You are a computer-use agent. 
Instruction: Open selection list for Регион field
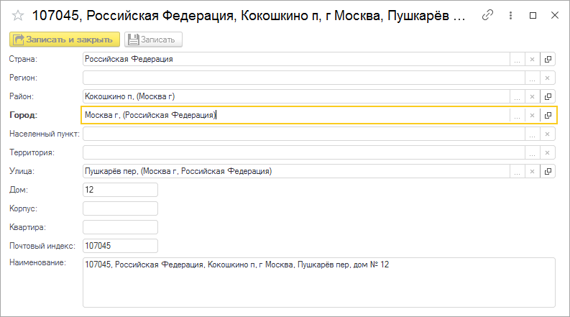coord(533,78)
